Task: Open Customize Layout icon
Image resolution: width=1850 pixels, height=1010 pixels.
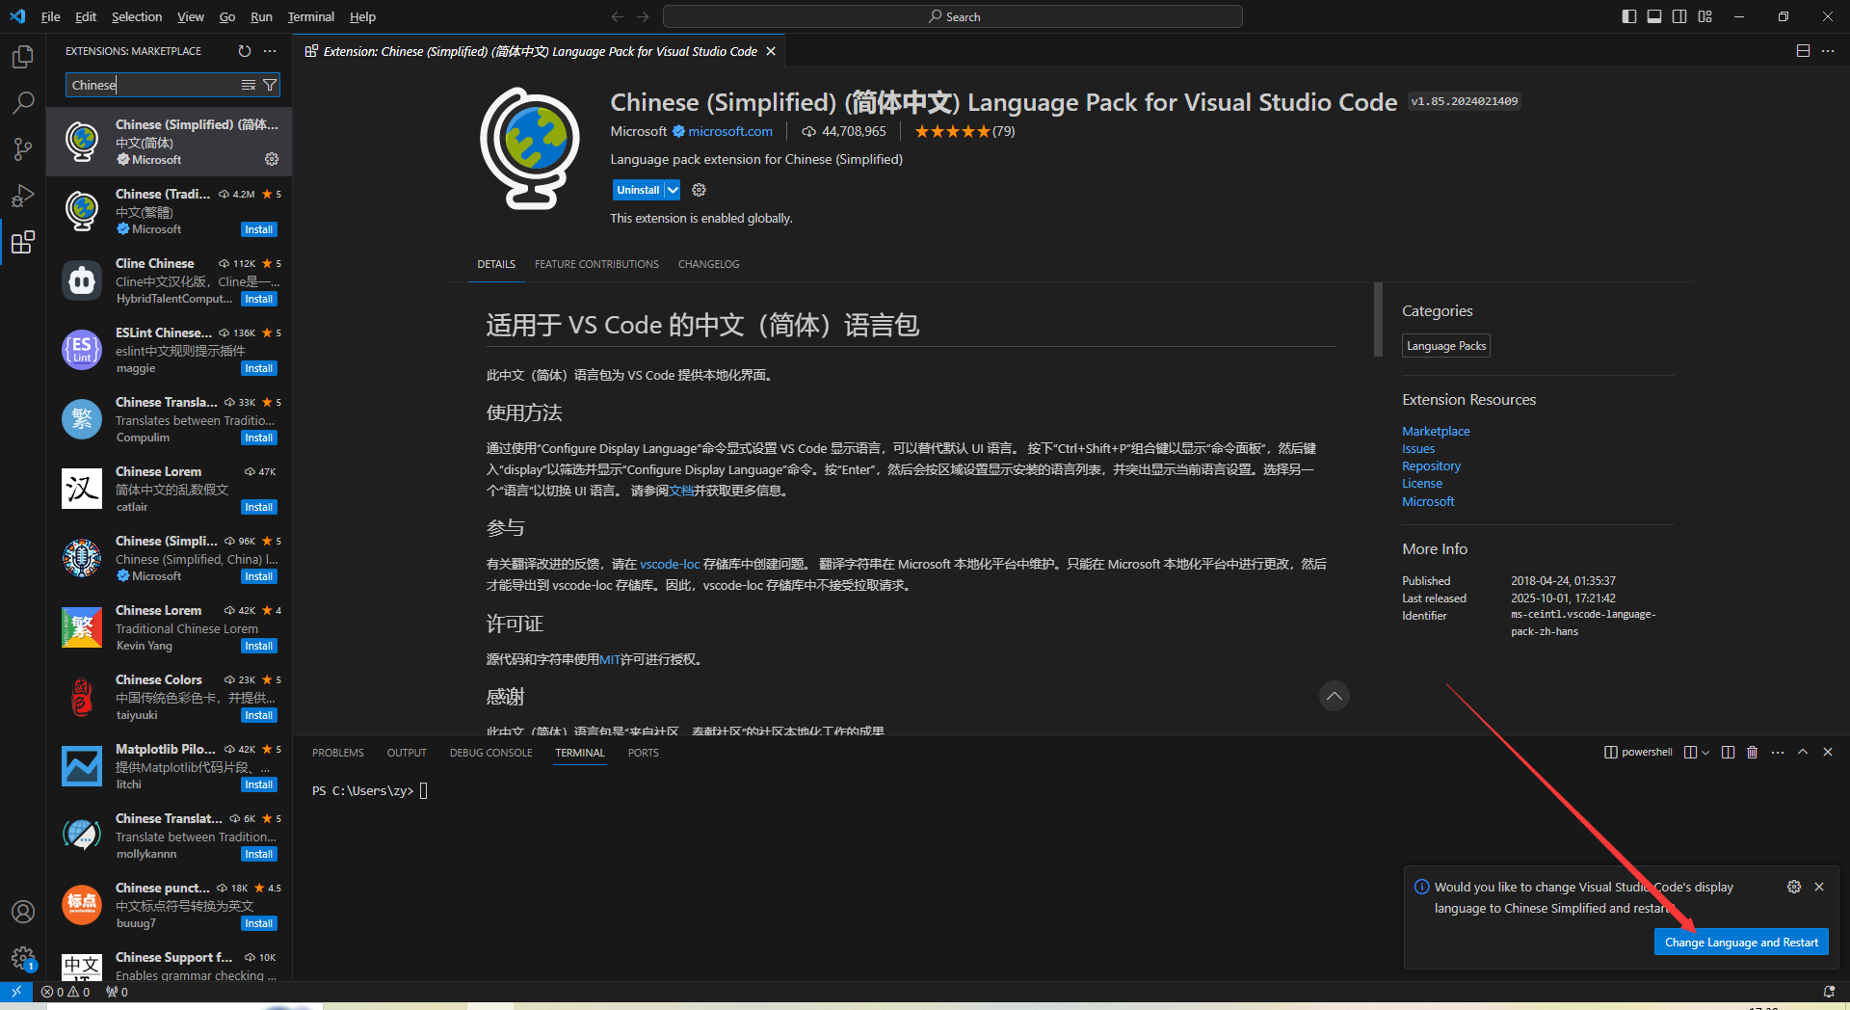Action: pos(1705,16)
